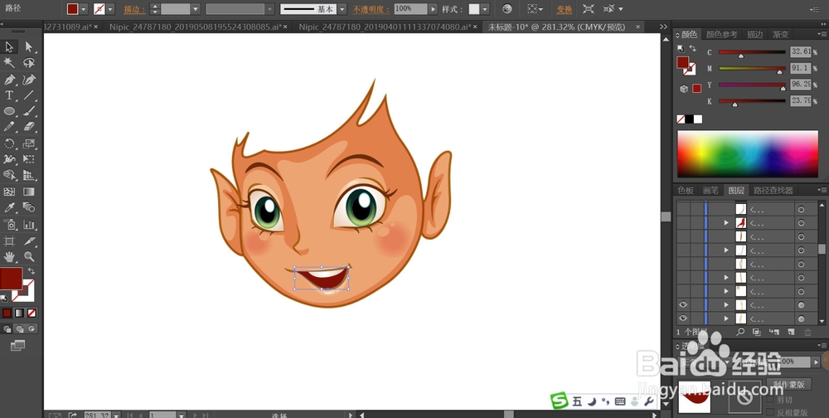Screen dimensions: 829x418
Task: Click the Locate Object magnifier in Layers panel
Action: [x=740, y=332]
